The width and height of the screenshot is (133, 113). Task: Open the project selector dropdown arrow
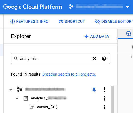[x=127, y=7]
